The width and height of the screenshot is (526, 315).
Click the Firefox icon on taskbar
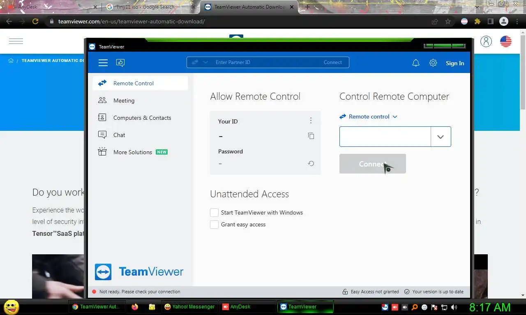click(135, 306)
